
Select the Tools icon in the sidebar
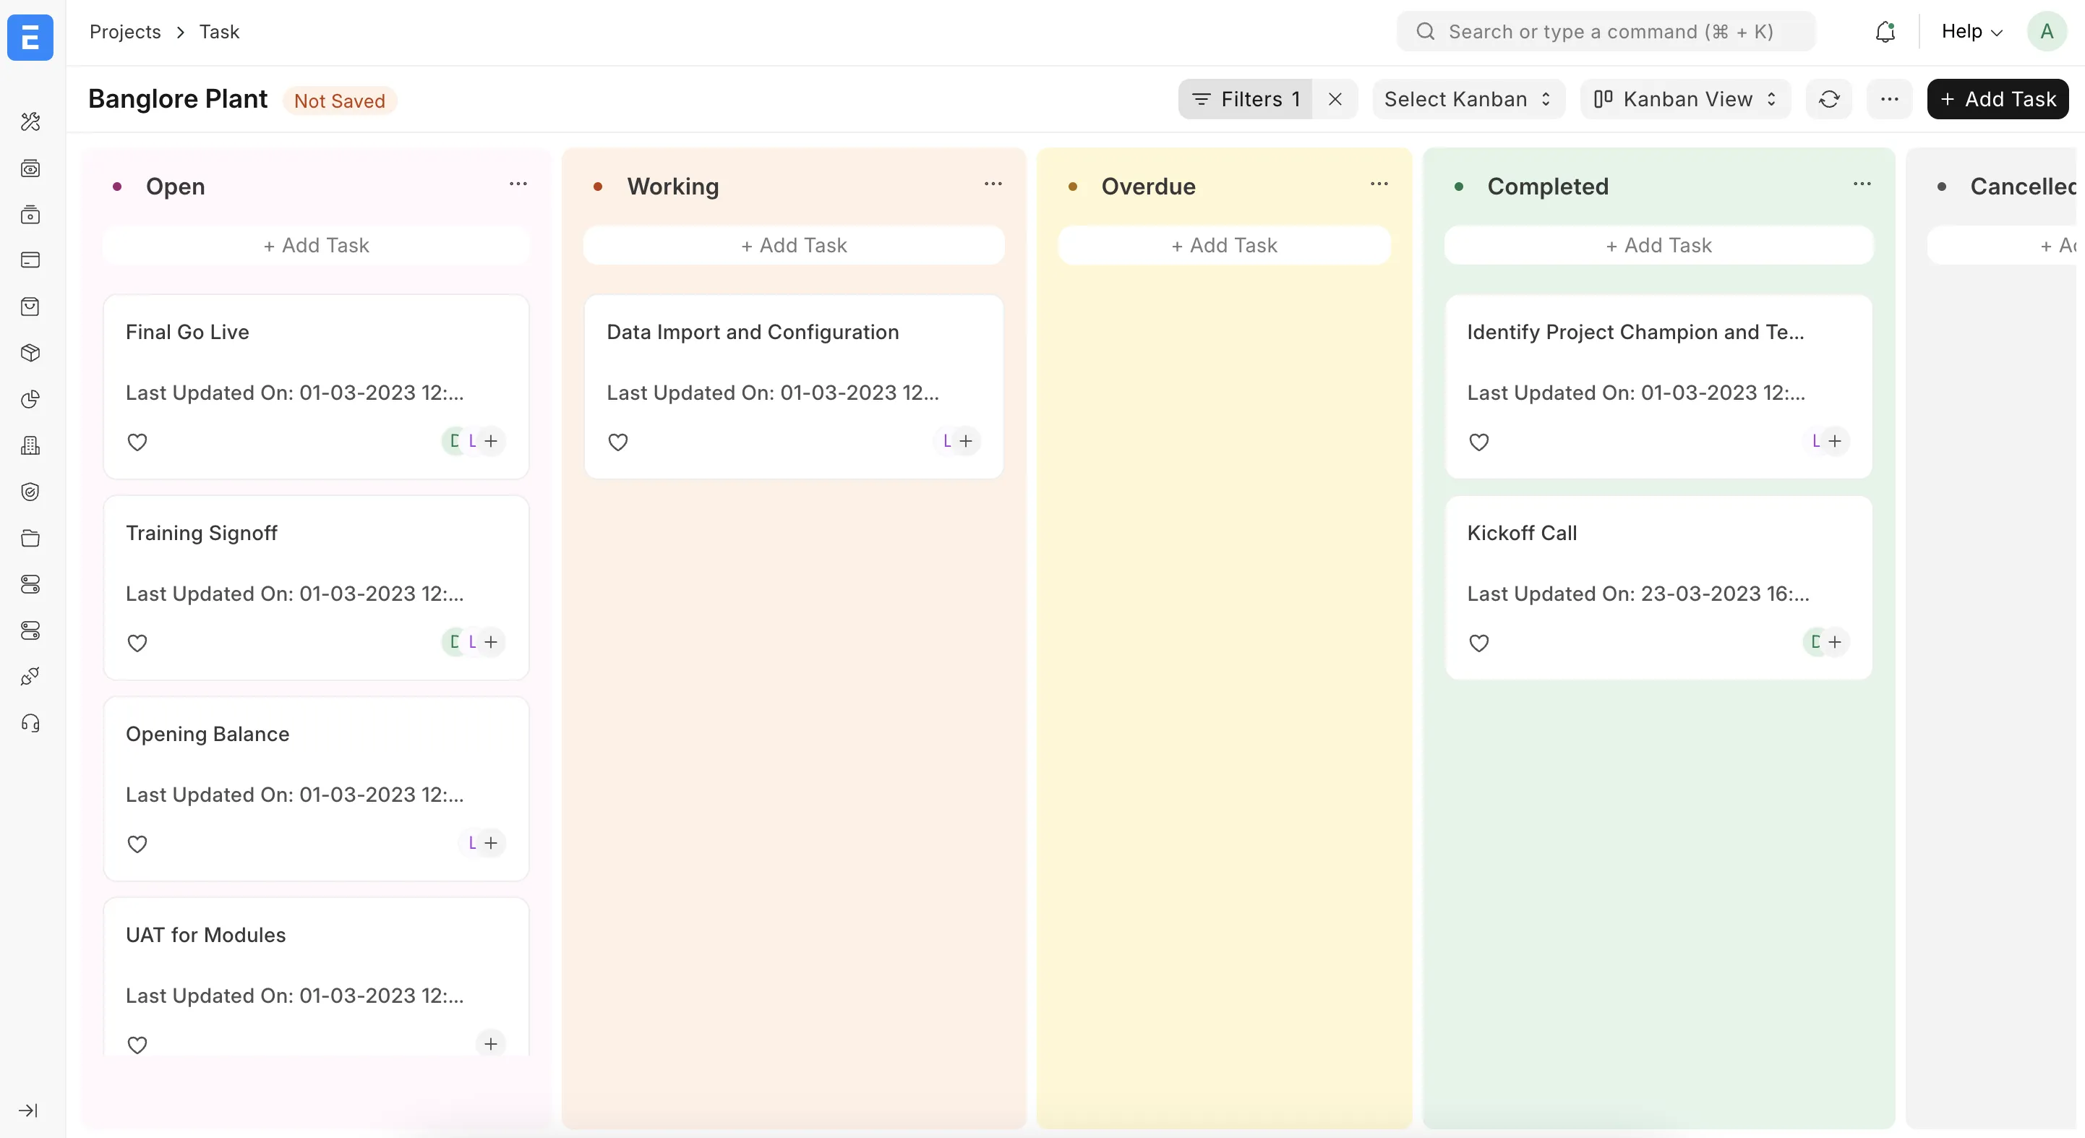(x=31, y=121)
